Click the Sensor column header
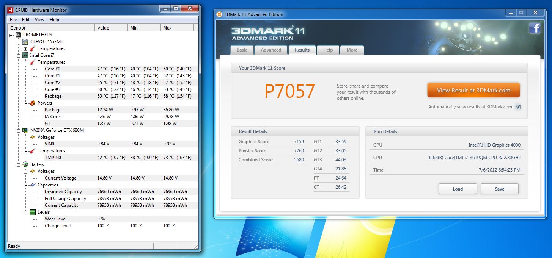This screenshot has height=258, width=552. coord(51,28)
